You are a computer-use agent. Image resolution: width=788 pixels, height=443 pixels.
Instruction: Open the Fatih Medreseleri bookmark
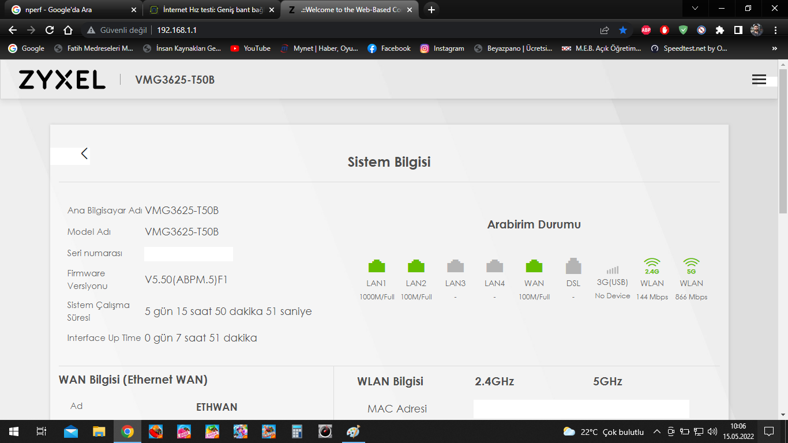[x=93, y=48]
